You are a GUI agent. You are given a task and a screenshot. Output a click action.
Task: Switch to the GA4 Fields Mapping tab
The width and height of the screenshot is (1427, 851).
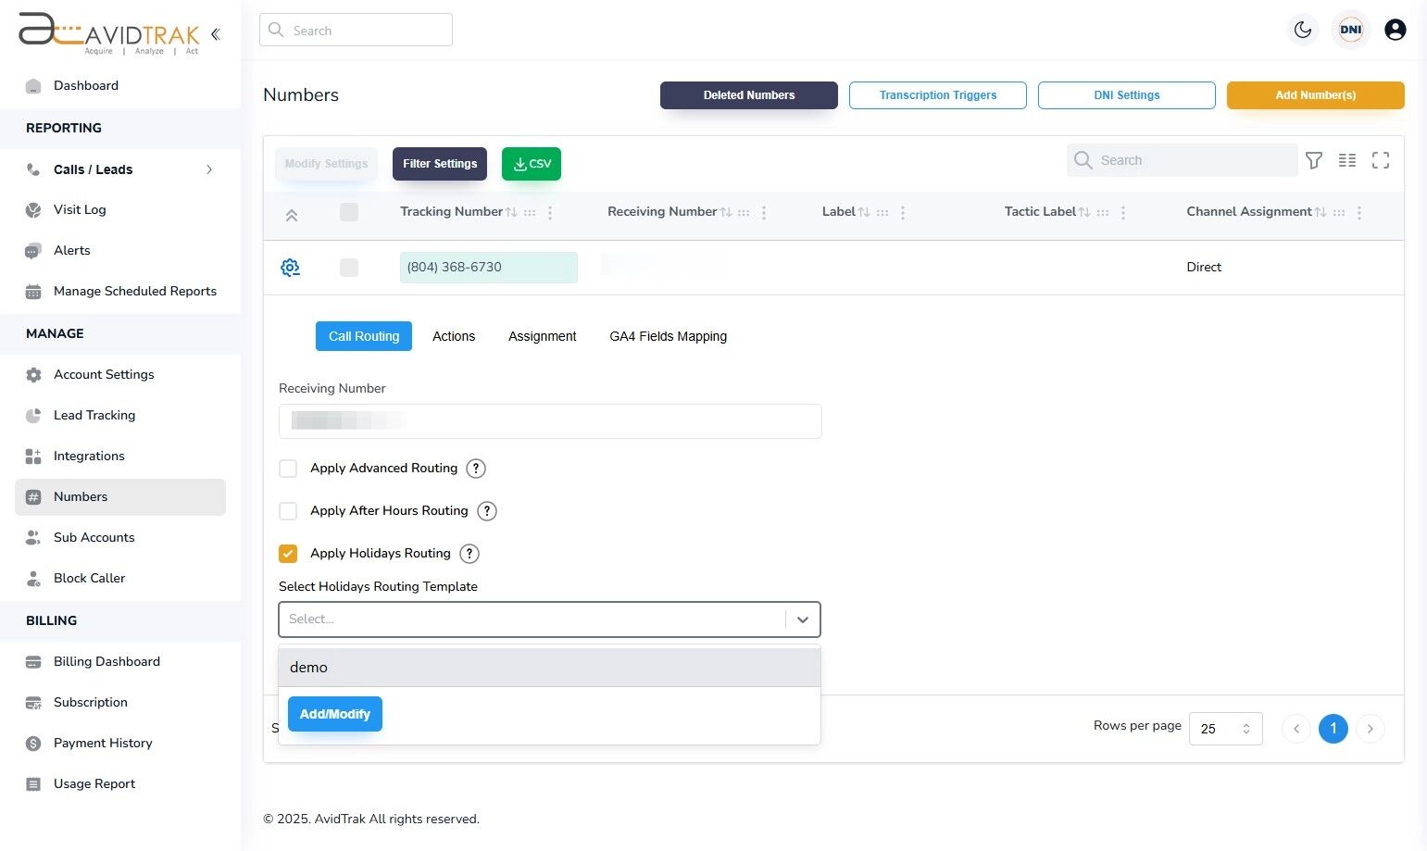point(669,336)
